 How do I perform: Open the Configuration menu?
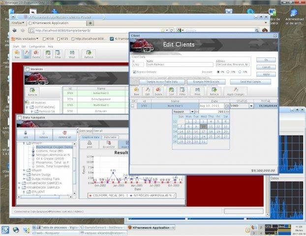tap(37, 46)
